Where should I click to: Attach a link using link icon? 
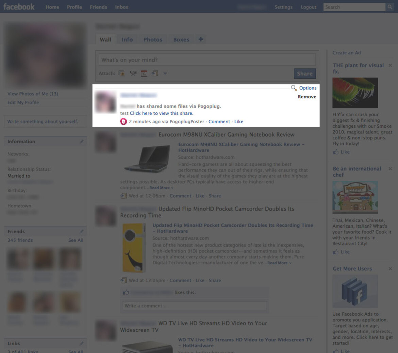point(155,74)
